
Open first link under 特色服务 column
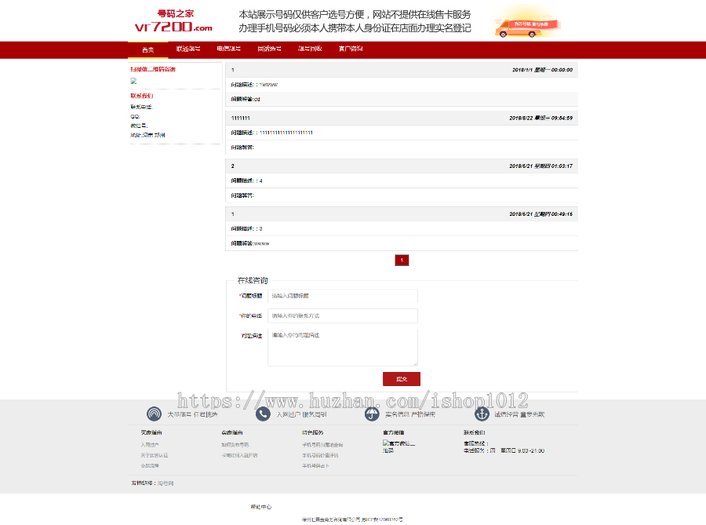(x=322, y=445)
